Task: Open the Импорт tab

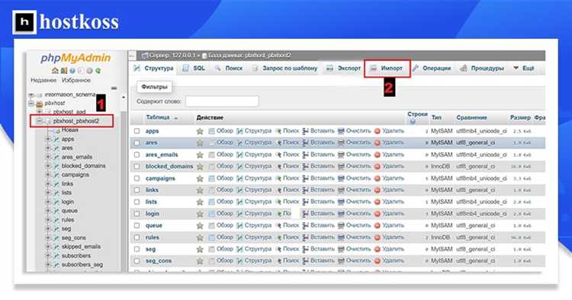Action: 387,68
